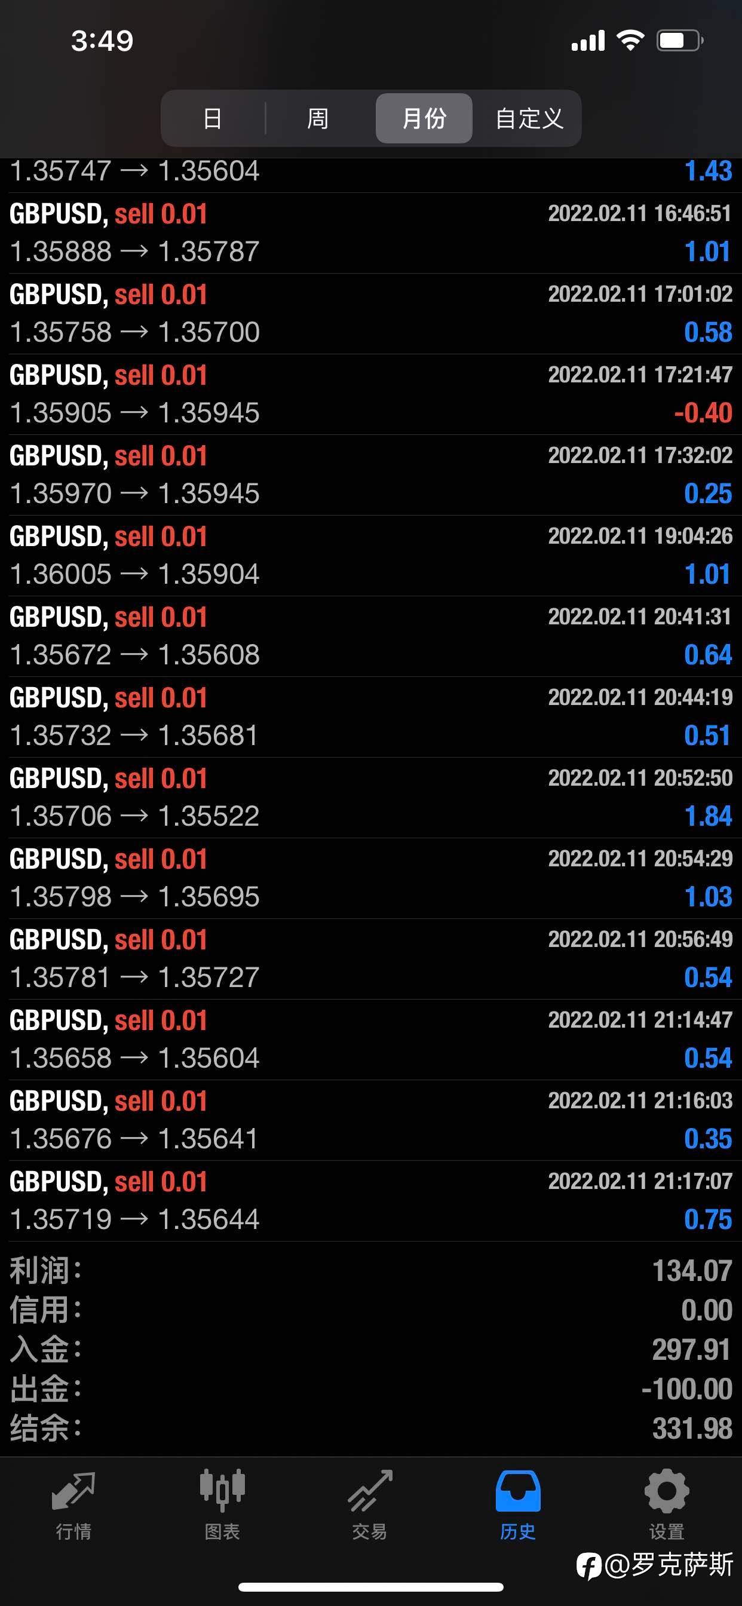Select the 日 day period segment
Viewport: 742px width, 1606px height.
213,118
